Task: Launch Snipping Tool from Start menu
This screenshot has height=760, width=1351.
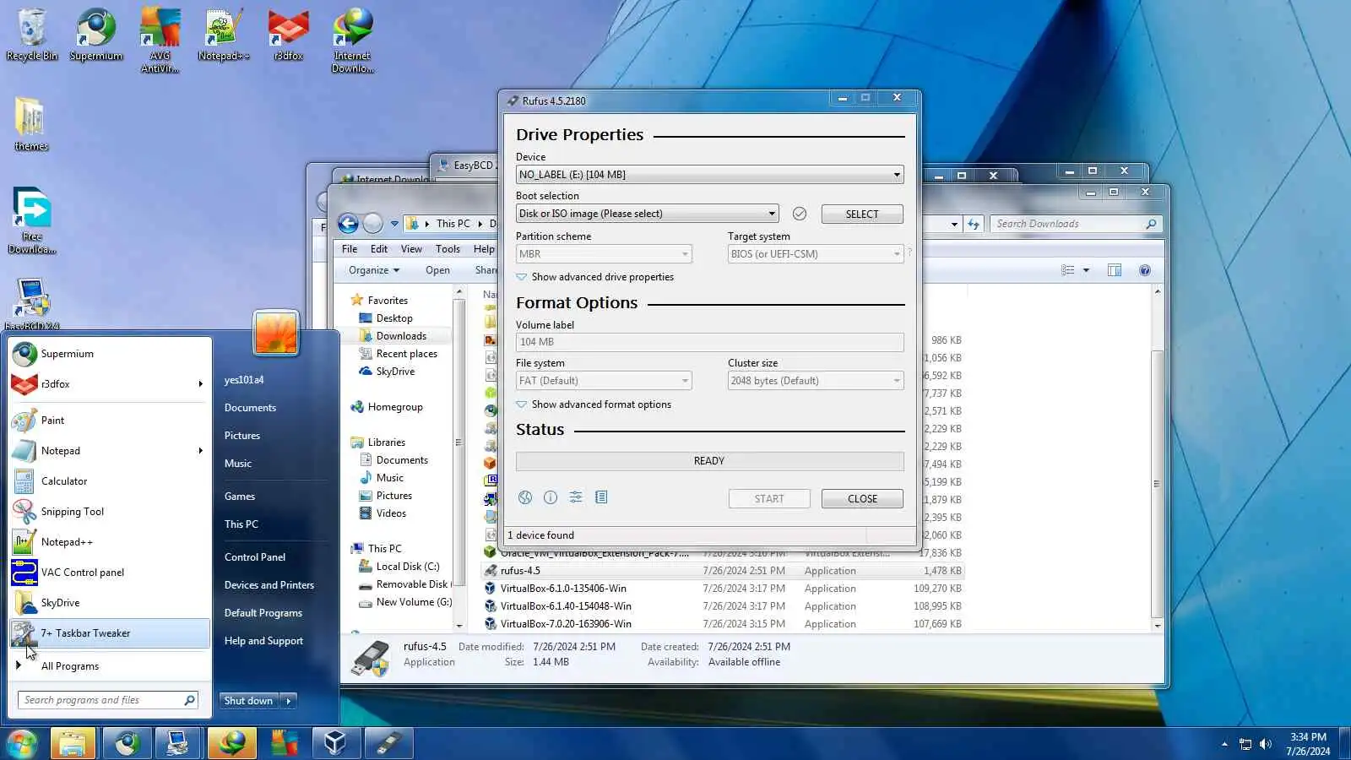Action: tap(110, 512)
